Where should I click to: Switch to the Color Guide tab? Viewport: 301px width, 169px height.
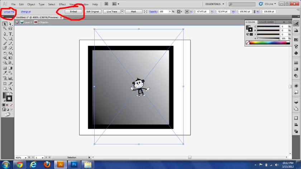pos(267,22)
